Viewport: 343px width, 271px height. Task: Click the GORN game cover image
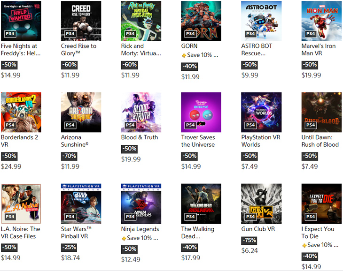click(201, 21)
